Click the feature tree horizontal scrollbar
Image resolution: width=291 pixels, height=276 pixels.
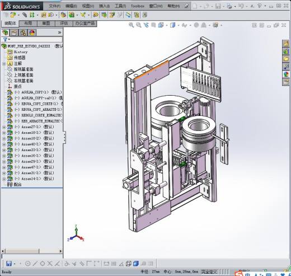point(32,251)
